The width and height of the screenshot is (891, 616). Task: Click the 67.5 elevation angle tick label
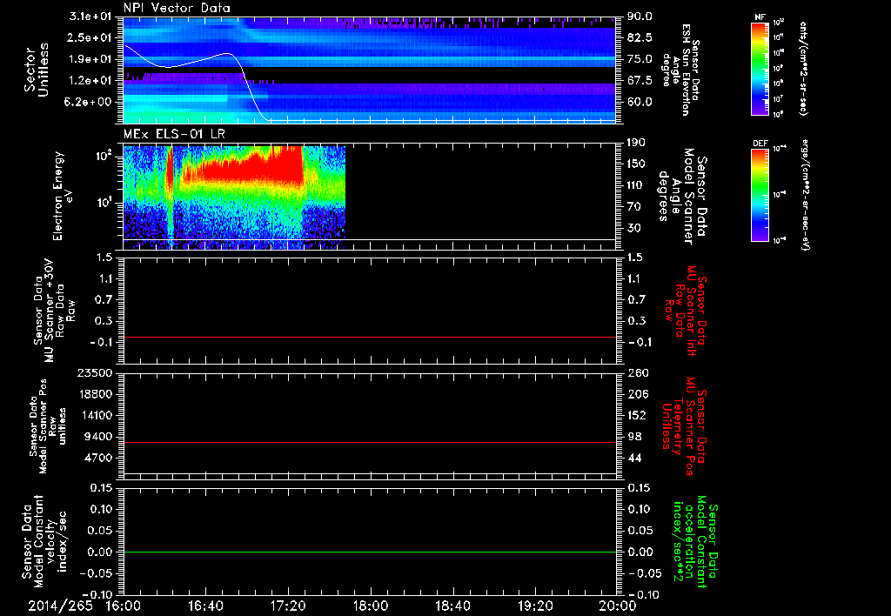(640, 81)
